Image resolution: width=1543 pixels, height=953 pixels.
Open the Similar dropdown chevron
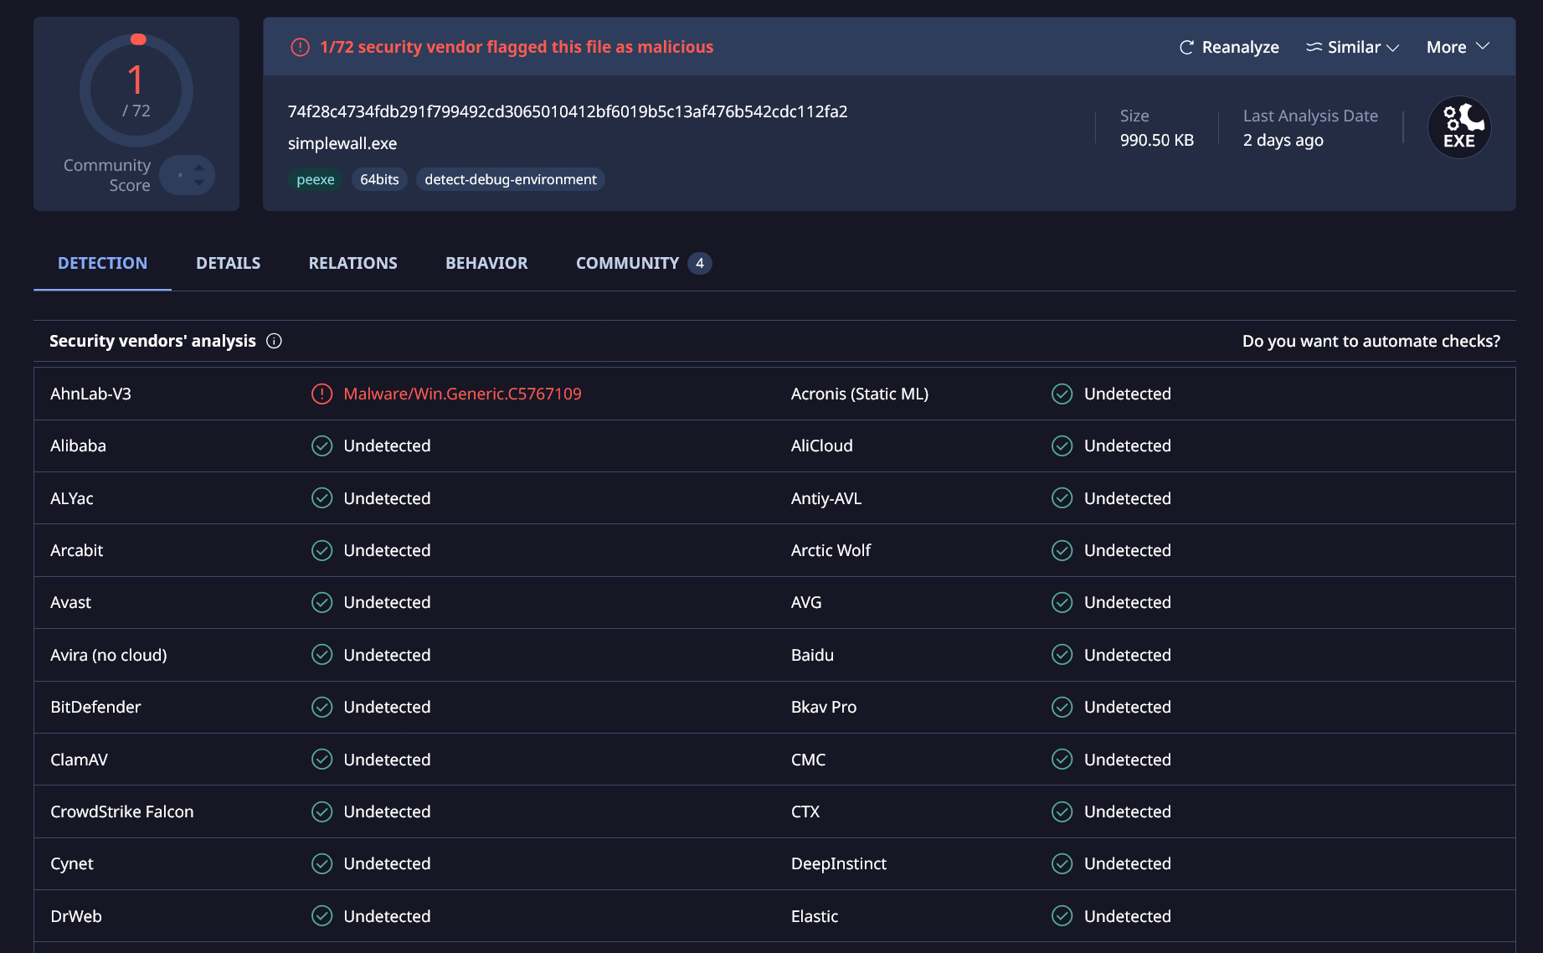(1393, 48)
